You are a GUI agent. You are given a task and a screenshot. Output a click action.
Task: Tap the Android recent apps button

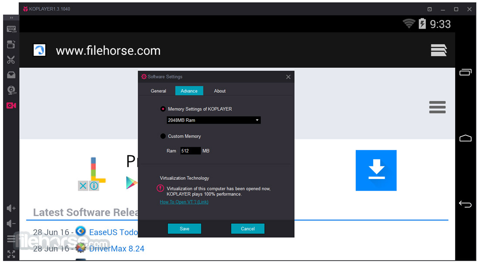point(465,72)
